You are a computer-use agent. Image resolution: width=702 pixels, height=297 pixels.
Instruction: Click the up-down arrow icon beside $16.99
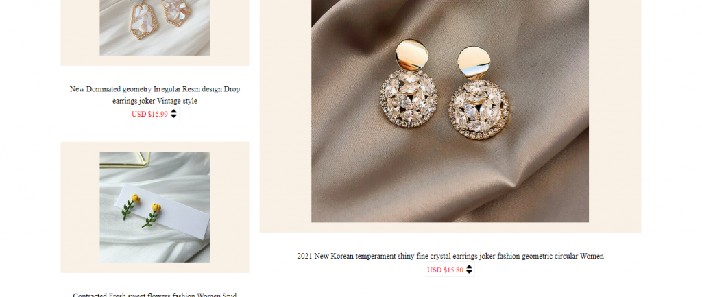pos(173,114)
